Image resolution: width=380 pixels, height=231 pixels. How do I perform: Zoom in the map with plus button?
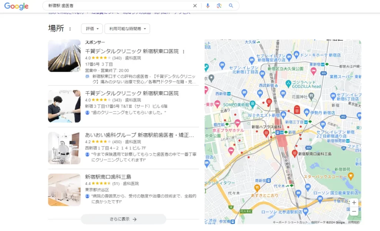click(354, 202)
